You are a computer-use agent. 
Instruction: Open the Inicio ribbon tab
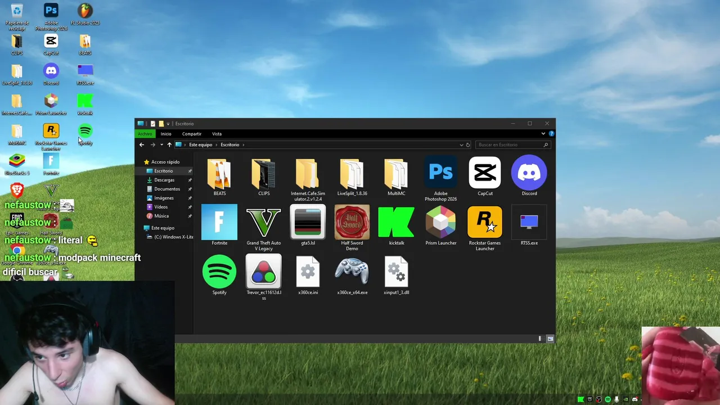(166, 134)
